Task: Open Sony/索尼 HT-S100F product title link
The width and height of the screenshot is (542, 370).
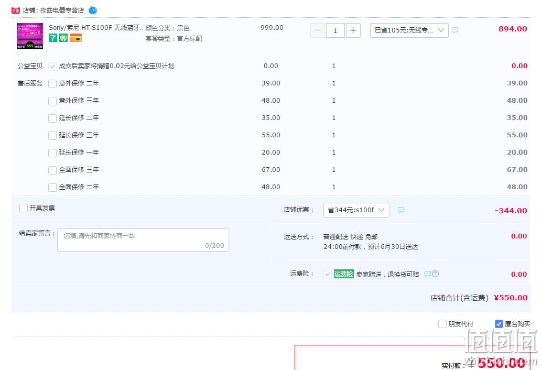Action: coord(96,28)
